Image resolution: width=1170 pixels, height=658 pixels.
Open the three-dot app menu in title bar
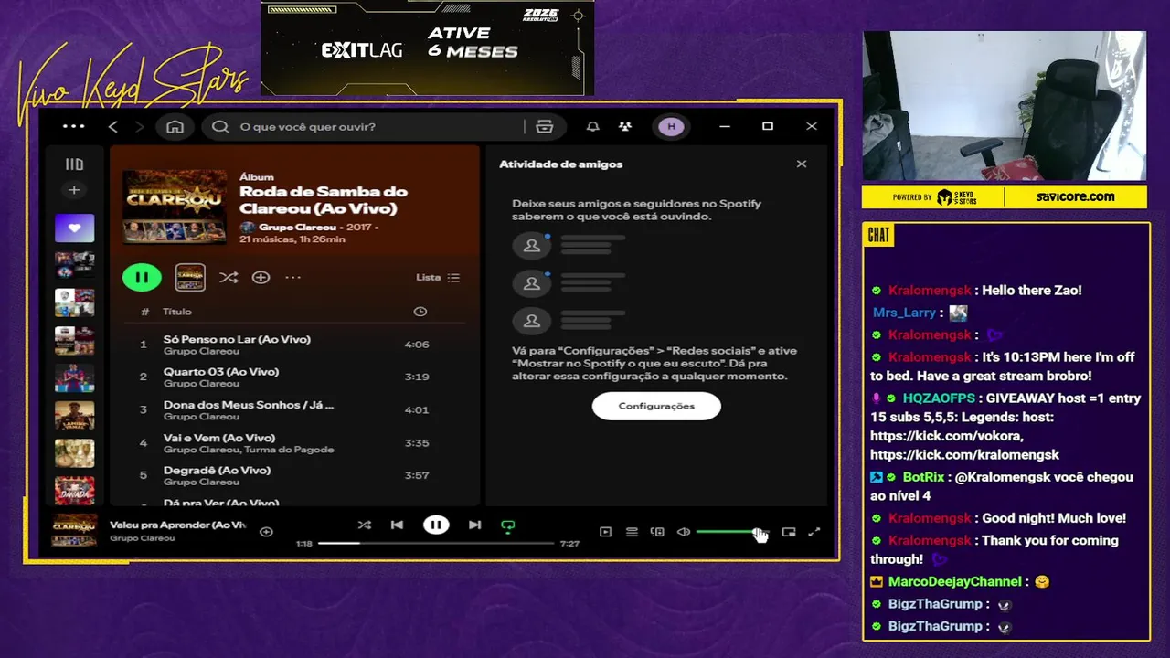tap(74, 127)
